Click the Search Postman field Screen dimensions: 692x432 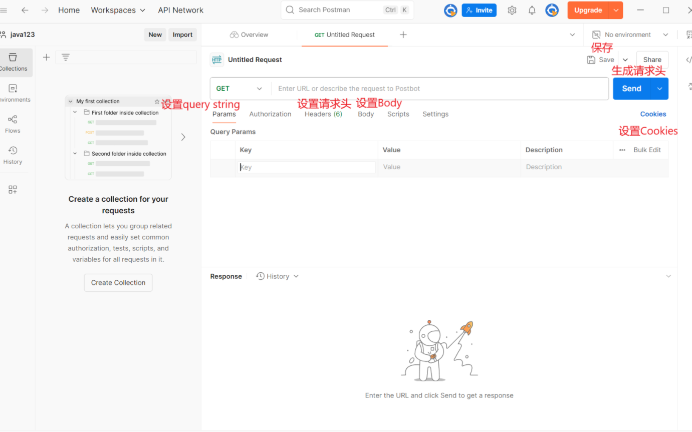point(347,10)
